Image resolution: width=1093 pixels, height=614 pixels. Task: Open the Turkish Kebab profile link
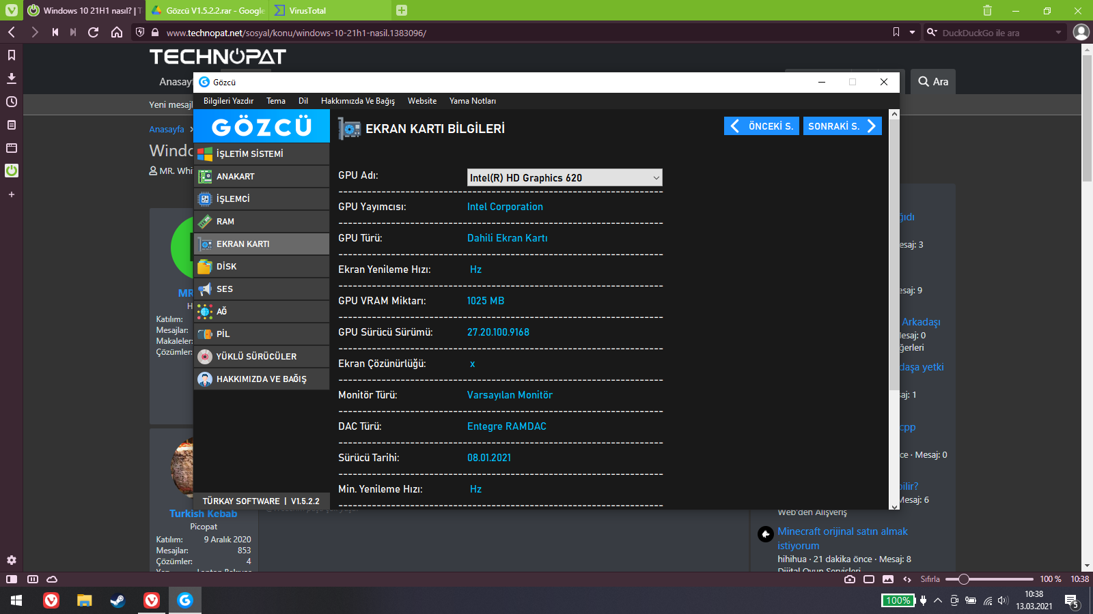pos(204,514)
